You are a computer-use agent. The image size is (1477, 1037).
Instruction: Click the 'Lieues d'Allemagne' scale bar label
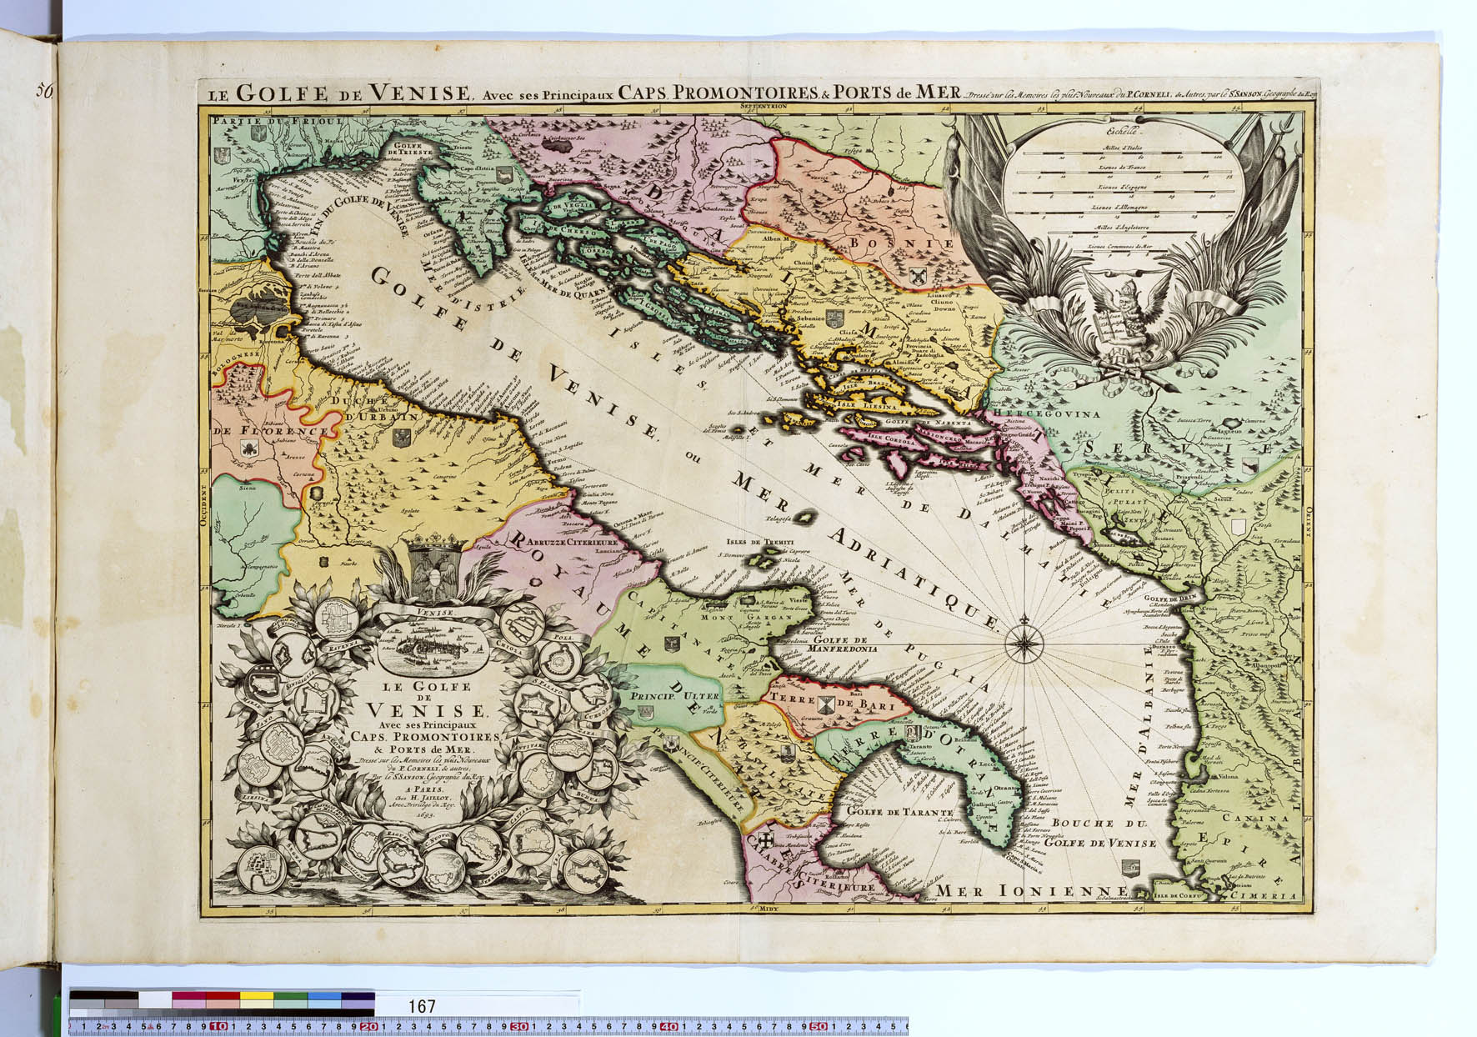(1121, 206)
